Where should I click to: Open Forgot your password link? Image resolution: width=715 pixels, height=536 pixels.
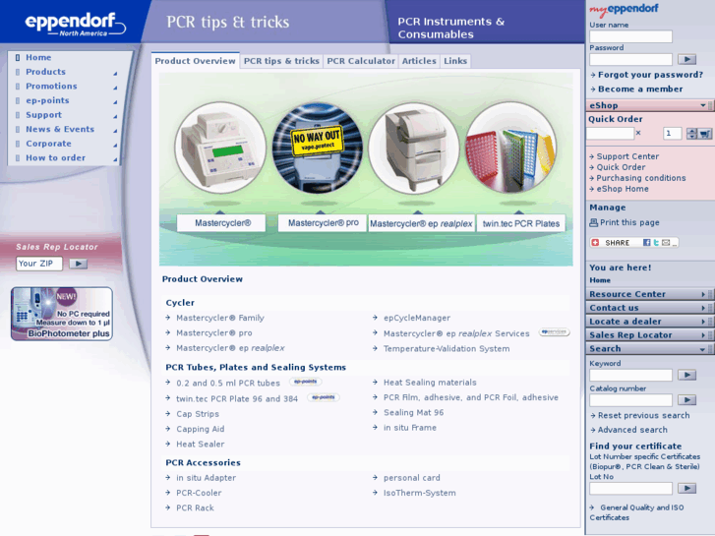point(650,75)
